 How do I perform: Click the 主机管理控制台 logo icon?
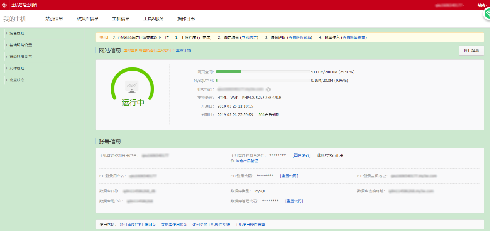[x=5, y=5]
